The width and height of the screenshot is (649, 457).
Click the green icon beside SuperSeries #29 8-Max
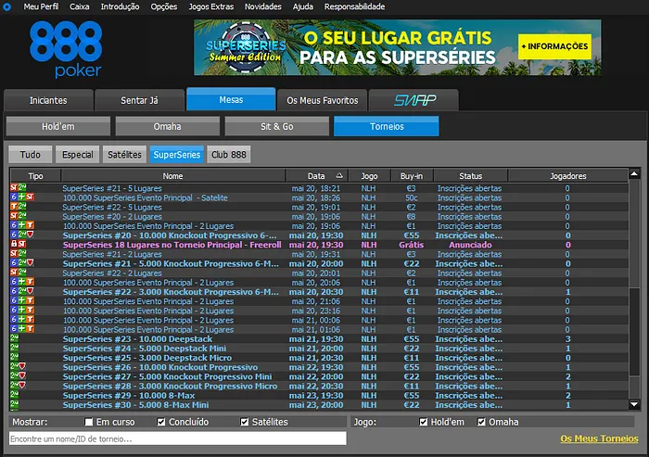(14, 395)
